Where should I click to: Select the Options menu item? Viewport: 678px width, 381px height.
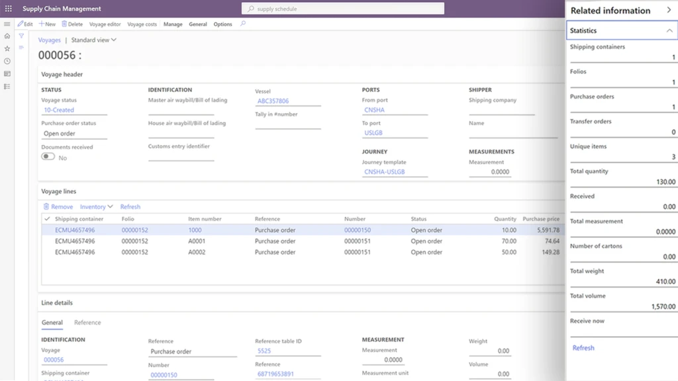tap(222, 24)
